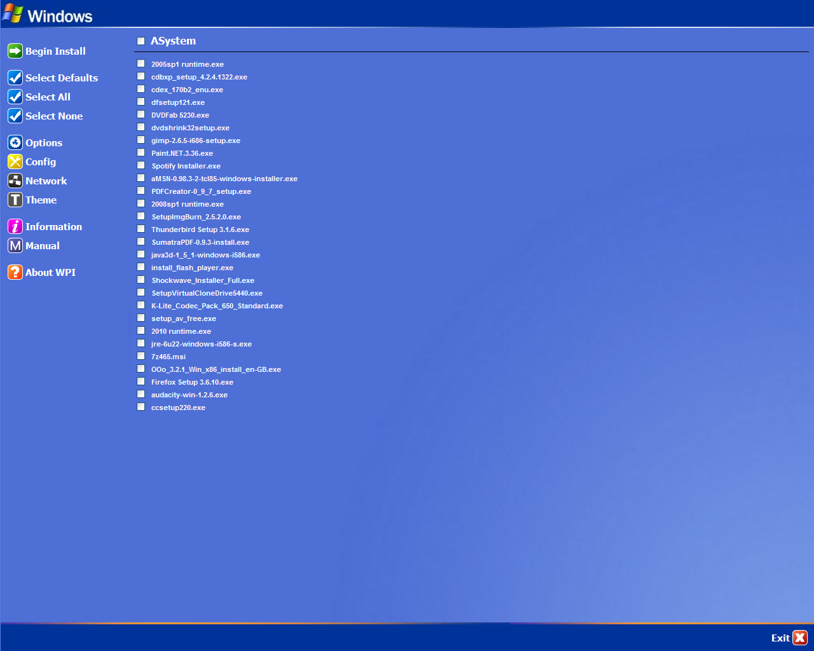
Task: Click jre-6u22-windows-i586-s.exe text
Action: click(202, 344)
